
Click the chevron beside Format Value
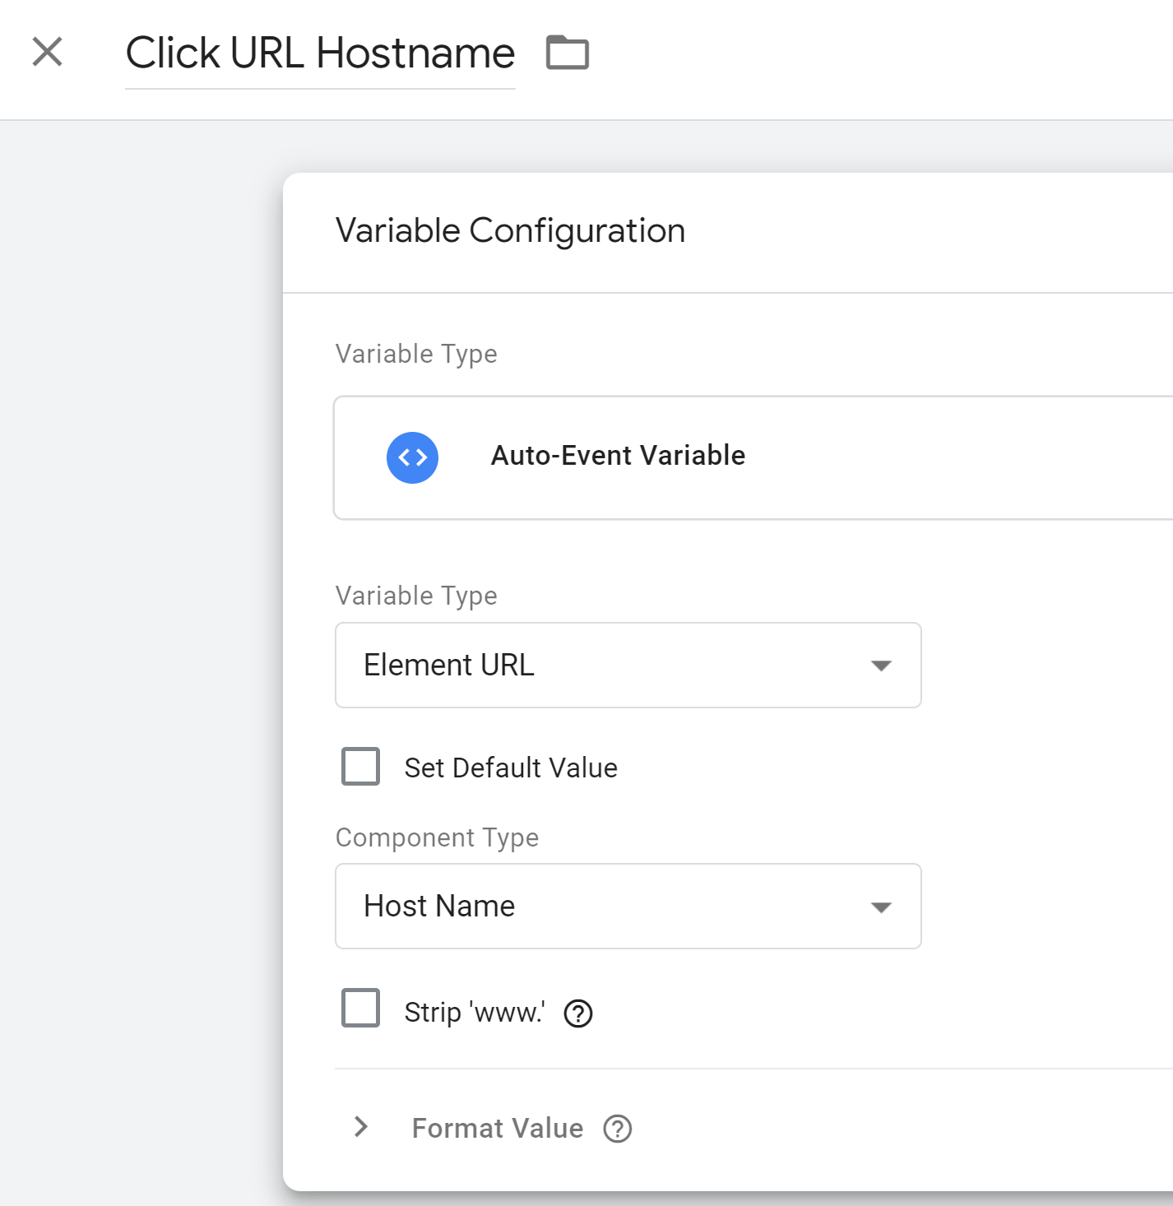coord(360,1128)
